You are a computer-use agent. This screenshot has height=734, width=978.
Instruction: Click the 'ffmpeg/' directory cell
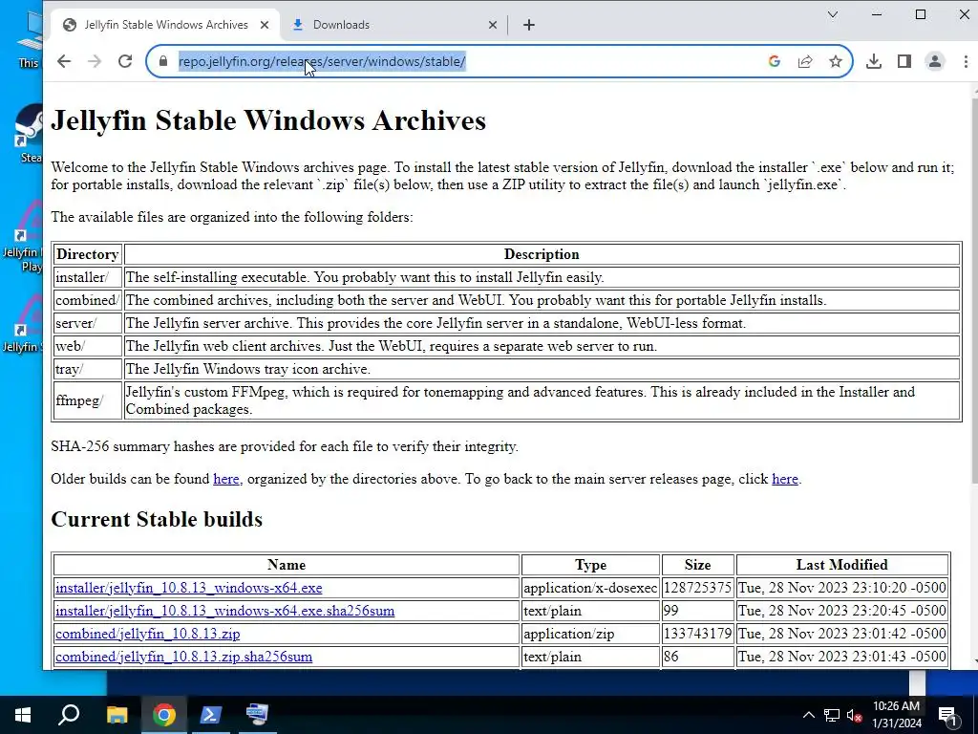[87, 400]
